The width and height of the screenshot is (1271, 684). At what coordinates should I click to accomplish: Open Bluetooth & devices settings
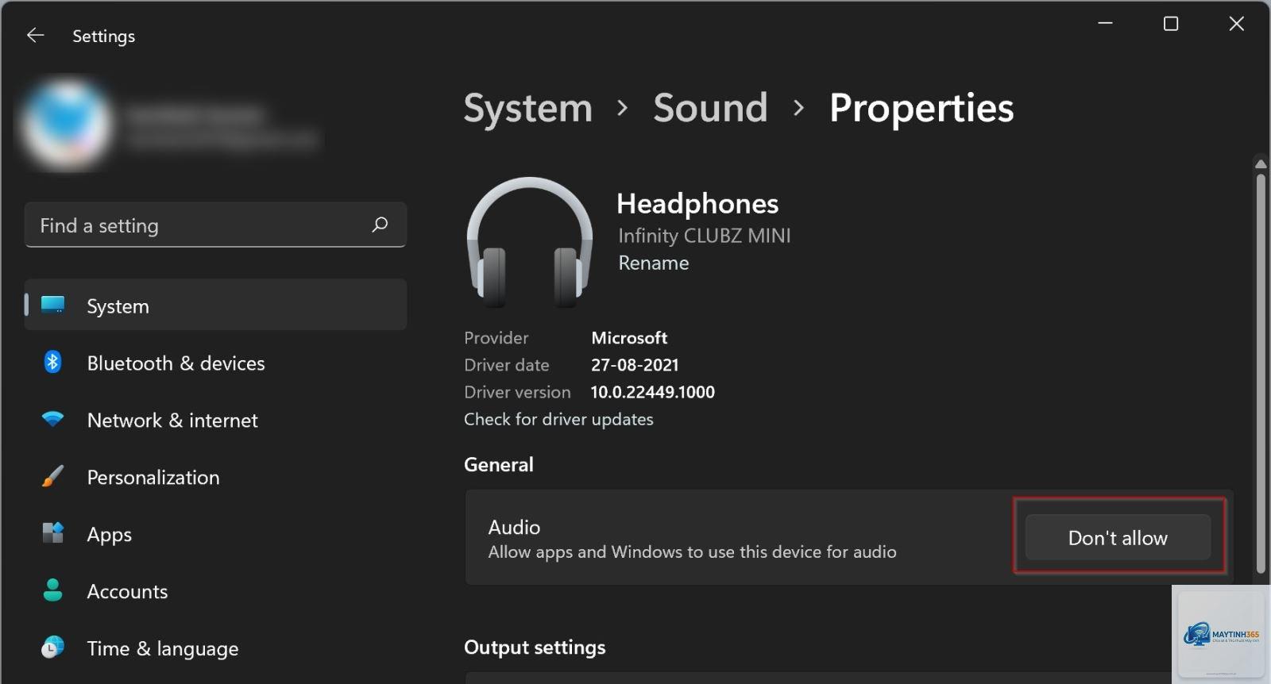pyautogui.click(x=215, y=363)
